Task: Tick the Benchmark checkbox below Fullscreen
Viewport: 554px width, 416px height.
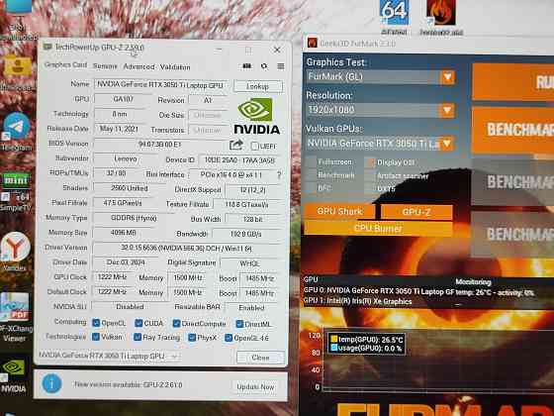Action: (311, 175)
